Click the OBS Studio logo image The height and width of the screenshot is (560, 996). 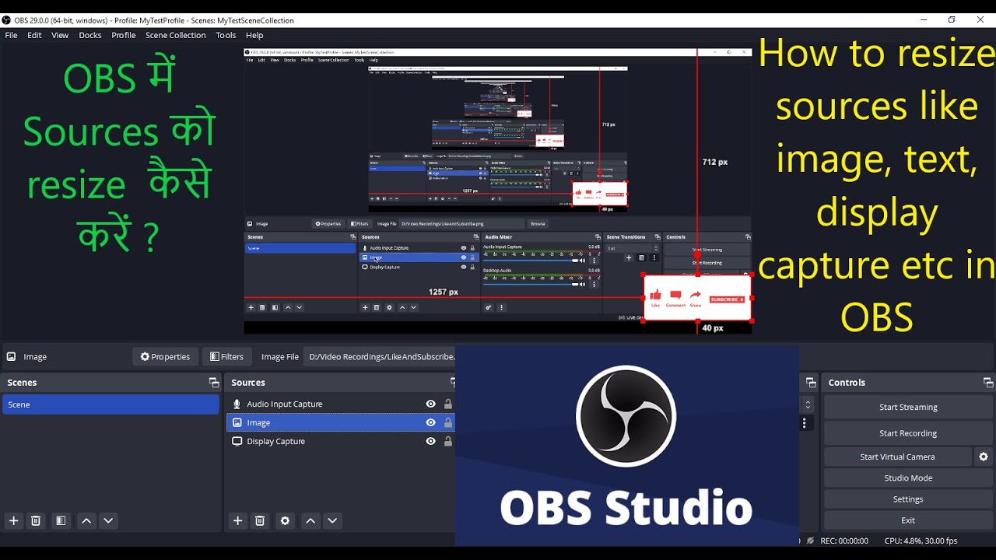point(626,446)
